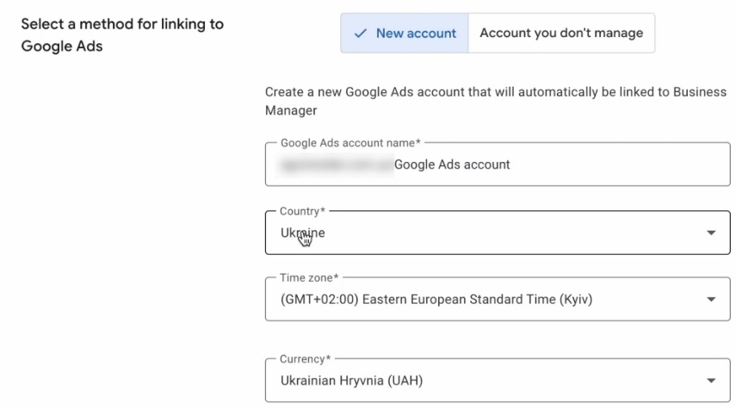Click the Ukraine value in Country
The image size is (736, 409).
[x=303, y=232]
